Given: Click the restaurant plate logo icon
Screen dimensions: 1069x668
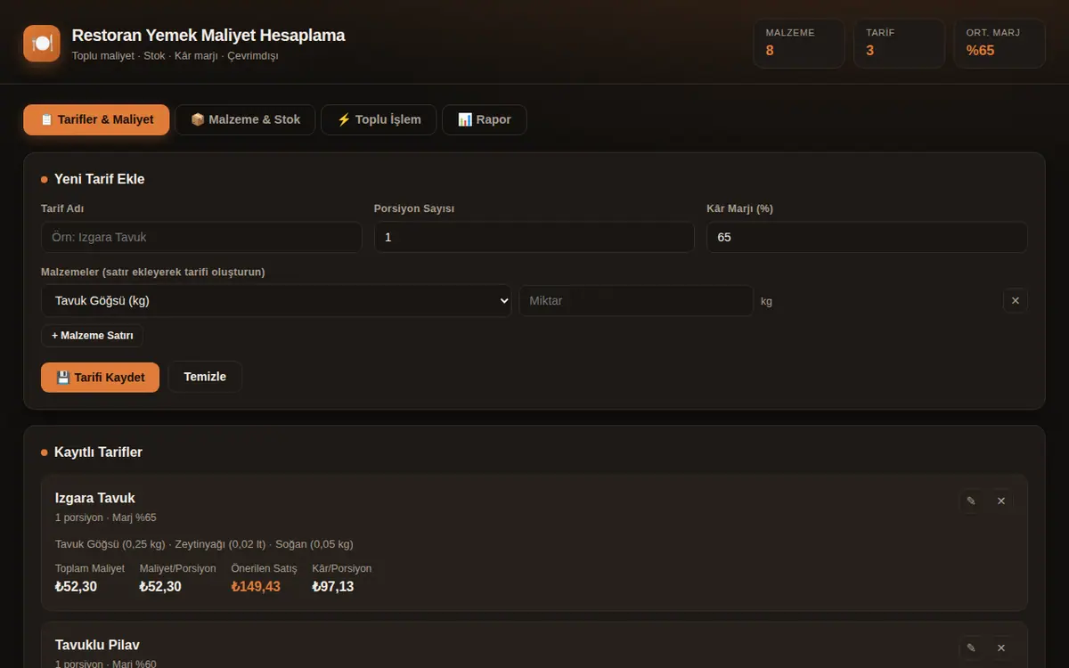Looking at the screenshot, I should pos(42,44).
